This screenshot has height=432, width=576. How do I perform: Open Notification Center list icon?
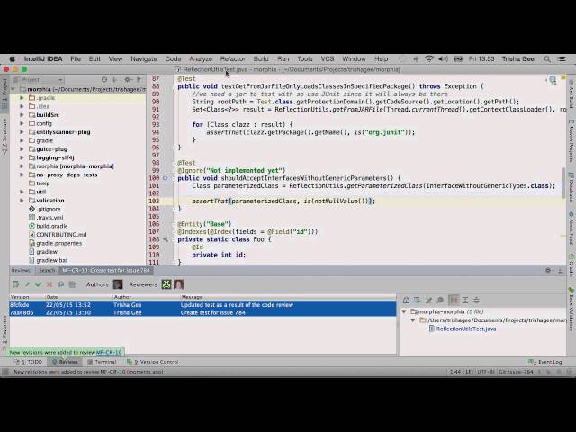pyautogui.click(x=562, y=58)
